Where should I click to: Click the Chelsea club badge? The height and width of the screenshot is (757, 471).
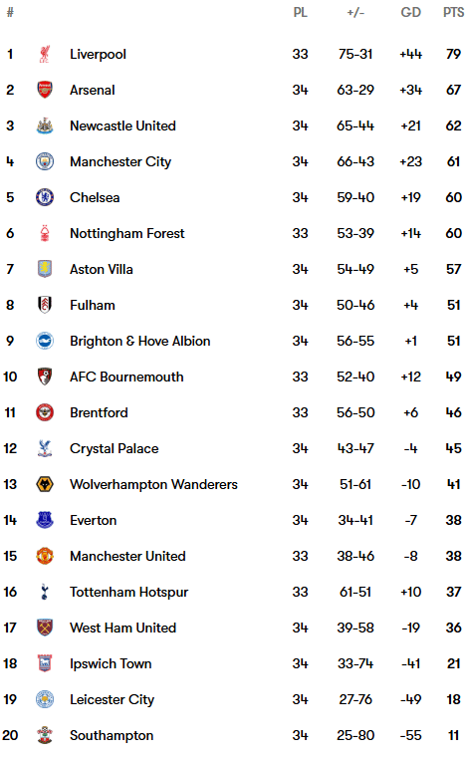click(45, 197)
